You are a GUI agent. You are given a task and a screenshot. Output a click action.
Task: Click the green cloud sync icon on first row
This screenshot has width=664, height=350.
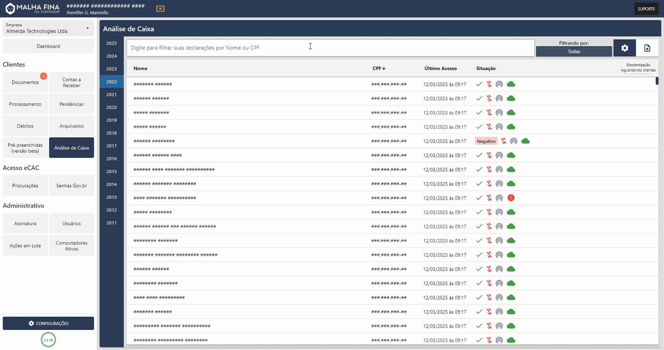pos(511,84)
